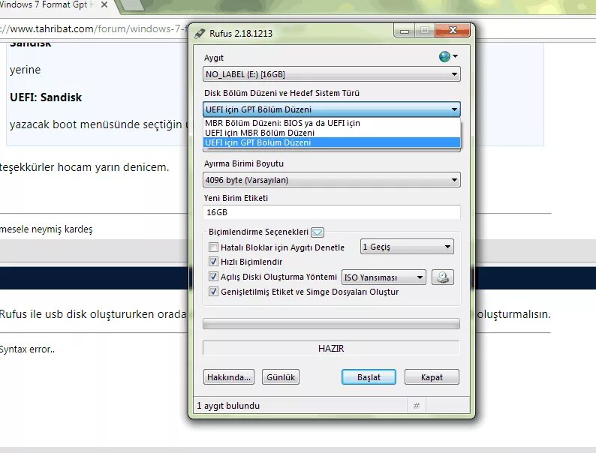Click 'teşekkürler hocam yarın denicem.' forum text
This screenshot has height=453, width=596.
coord(84,167)
